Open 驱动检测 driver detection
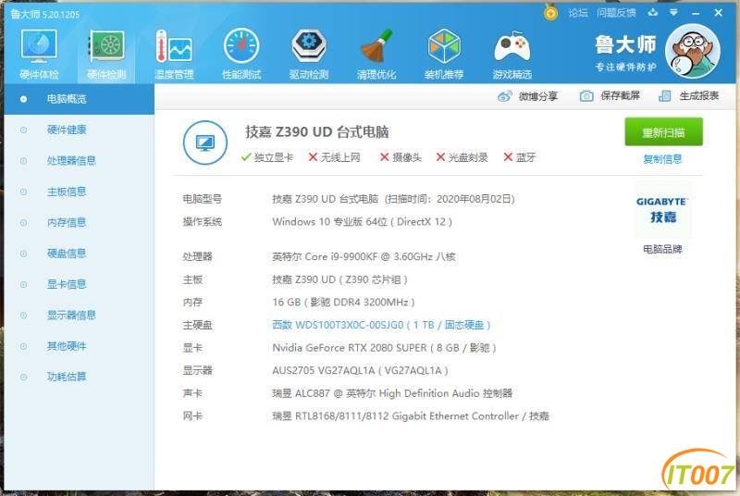The image size is (740, 496). pos(309,55)
